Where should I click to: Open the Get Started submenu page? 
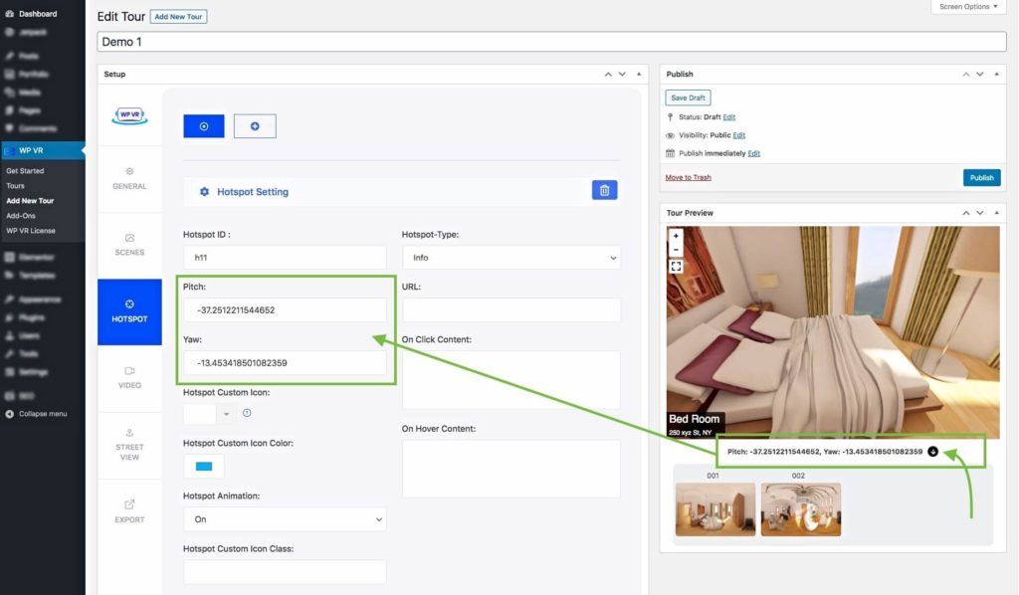[25, 171]
